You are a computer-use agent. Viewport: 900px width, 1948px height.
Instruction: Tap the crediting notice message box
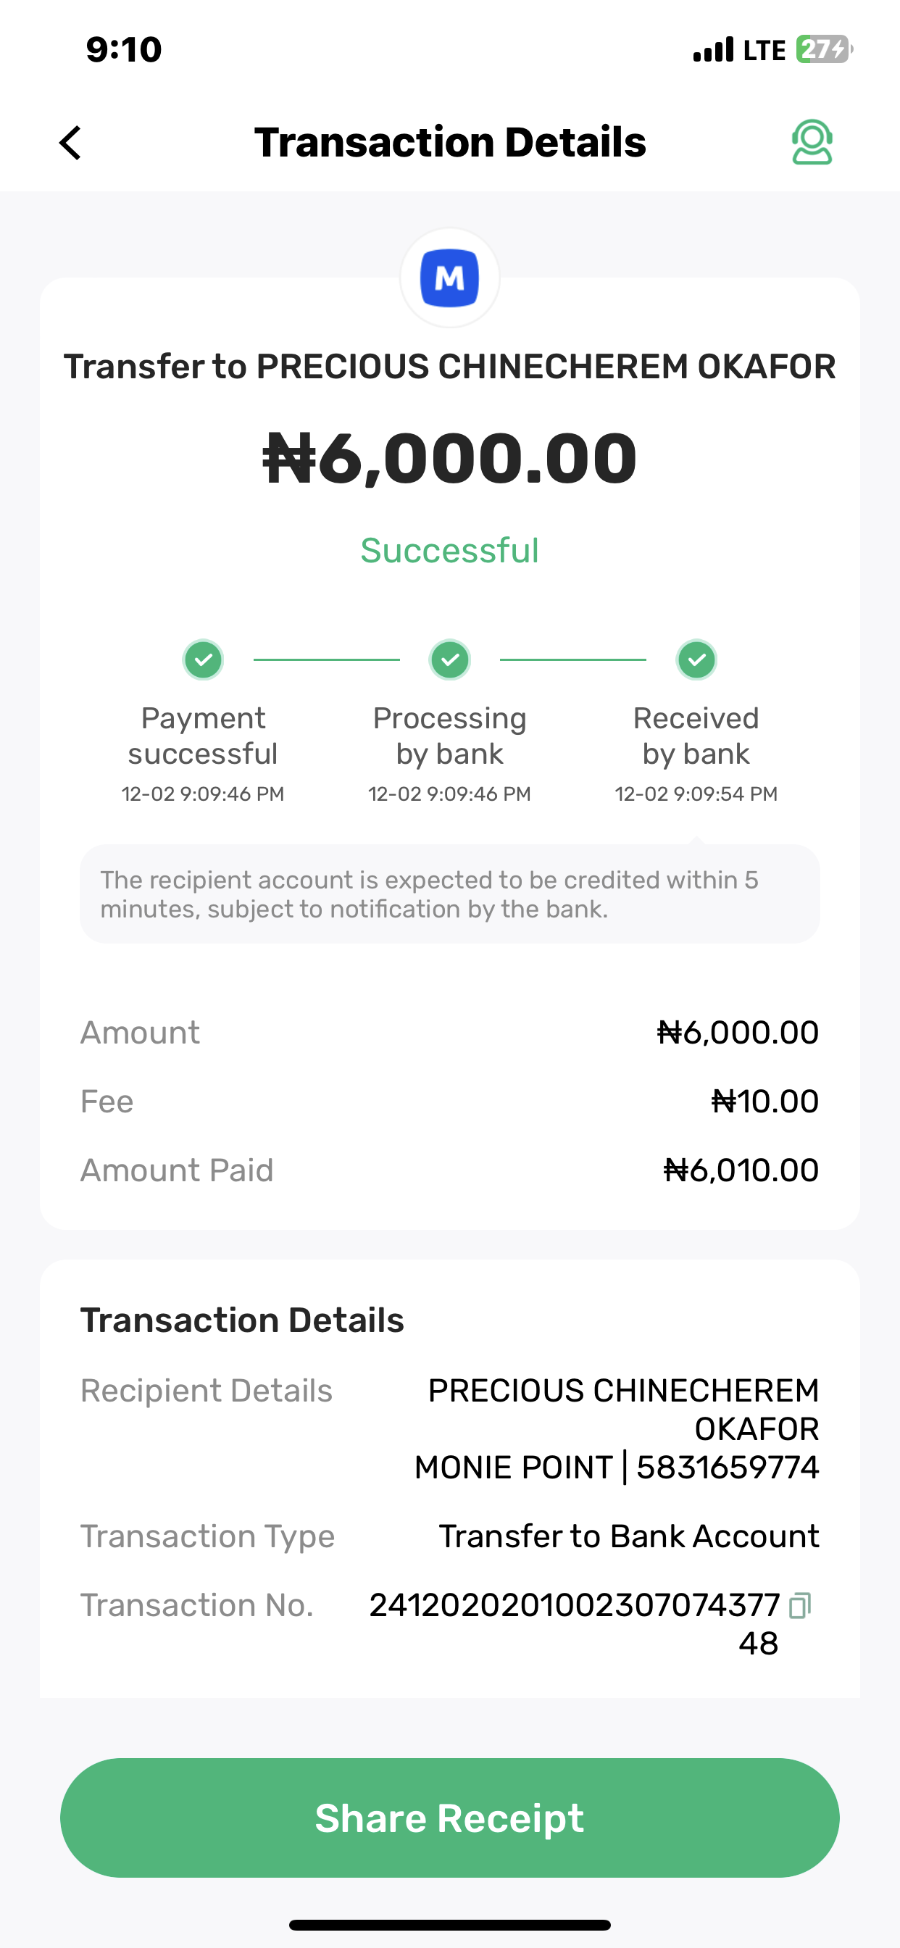pyautogui.click(x=449, y=894)
